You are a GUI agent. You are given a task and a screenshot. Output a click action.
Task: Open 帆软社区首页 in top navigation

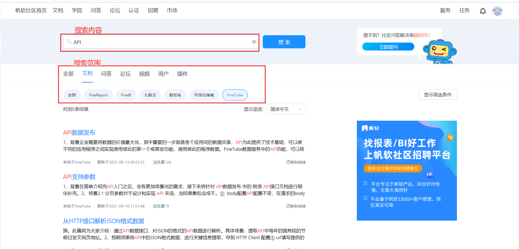(31, 10)
